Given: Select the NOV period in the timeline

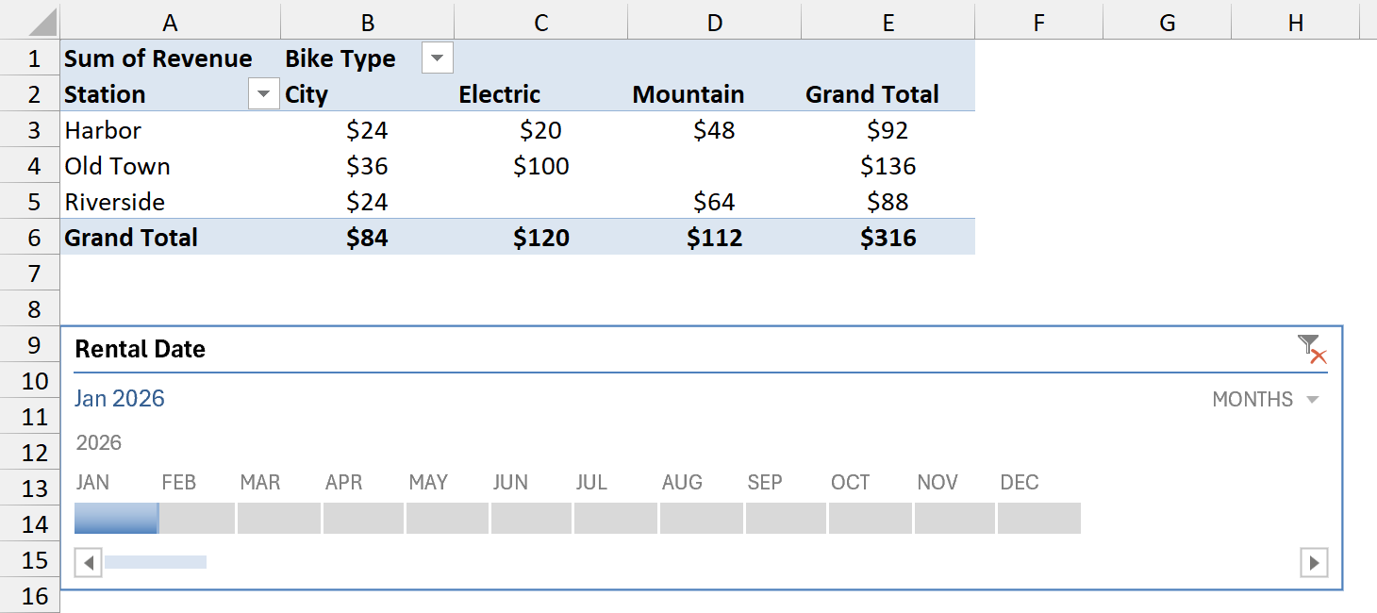Looking at the screenshot, I should pos(954,518).
